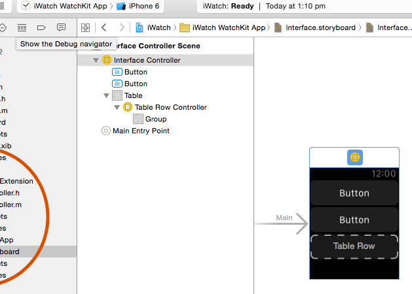Select the iWatch project breadcrumb
Viewport: 412px width, 294px height.
(x=153, y=27)
